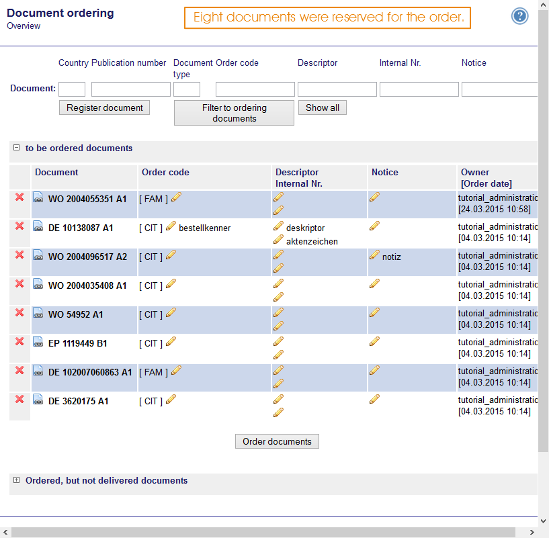Click the scroll right arrow
The width and height of the screenshot is (549, 538).
click(x=532, y=533)
